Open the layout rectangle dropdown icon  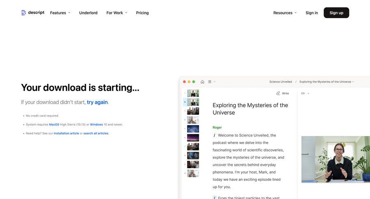(x=305, y=93)
